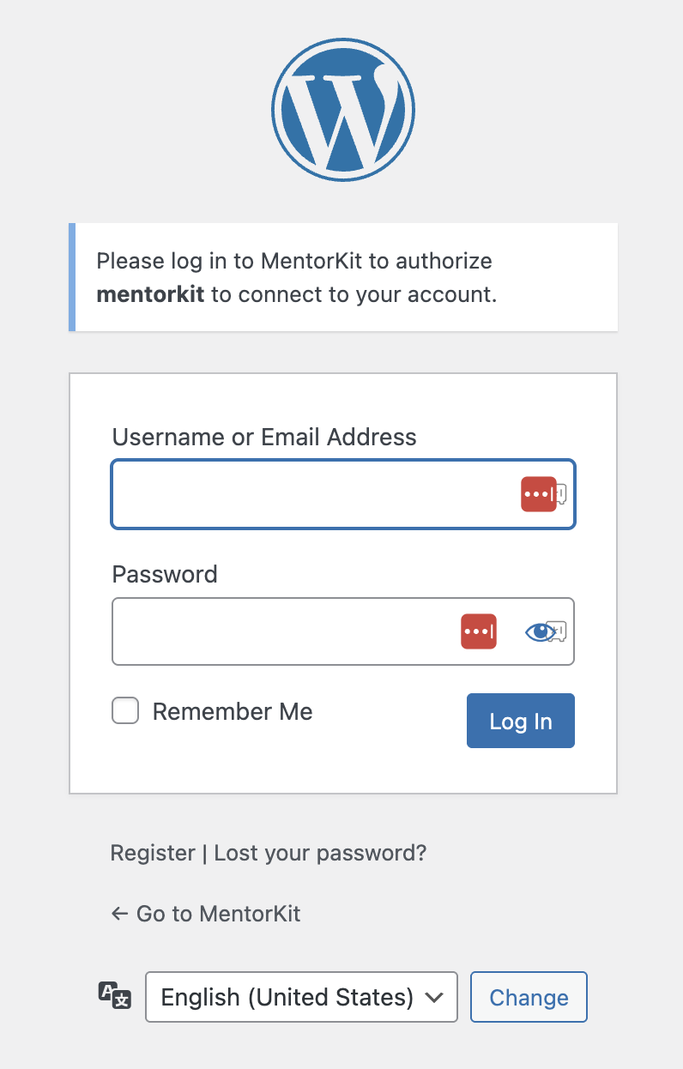This screenshot has height=1069, width=683.
Task: Click the blue accent bar beside the authorization notice
Action: point(74,276)
